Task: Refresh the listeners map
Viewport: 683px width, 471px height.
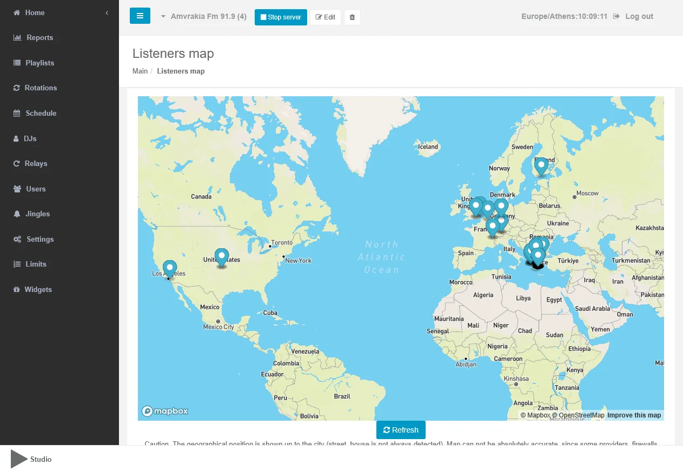Action: pos(401,430)
